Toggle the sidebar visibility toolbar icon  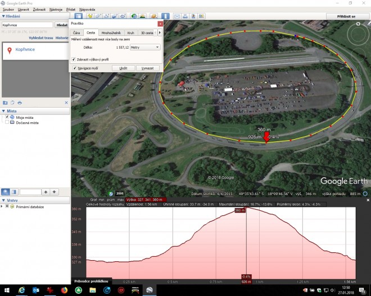(78, 16)
